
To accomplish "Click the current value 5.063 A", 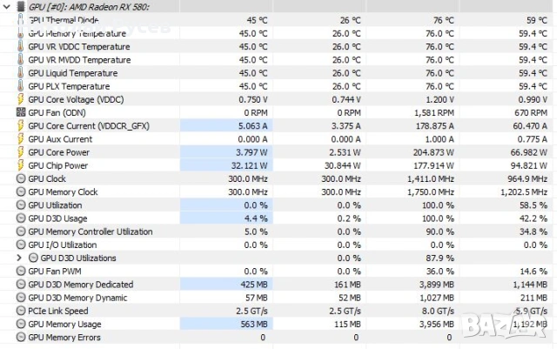I will [252, 126].
